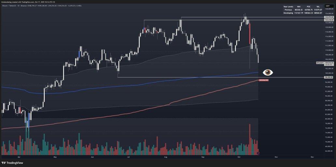Click the large red candle in October
This screenshot has width=336, height=167.
[x=250, y=34]
